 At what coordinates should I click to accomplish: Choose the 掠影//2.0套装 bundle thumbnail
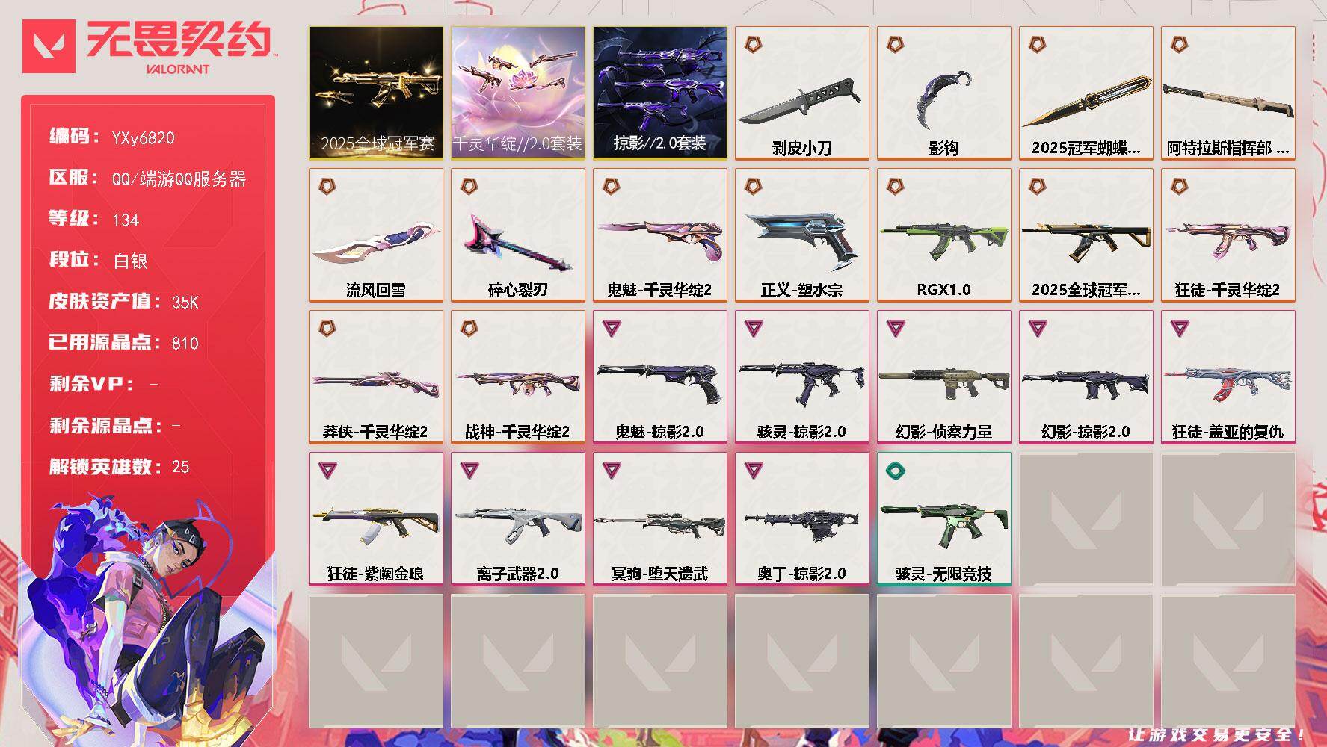[x=659, y=93]
